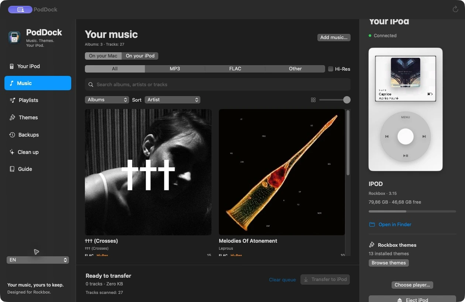Click Open in Finder link
The height and width of the screenshot is (302, 465).
pyautogui.click(x=395, y=225)
